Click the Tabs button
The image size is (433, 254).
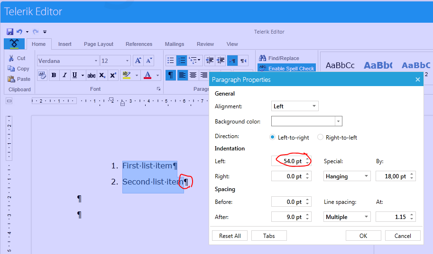[269, 236]
